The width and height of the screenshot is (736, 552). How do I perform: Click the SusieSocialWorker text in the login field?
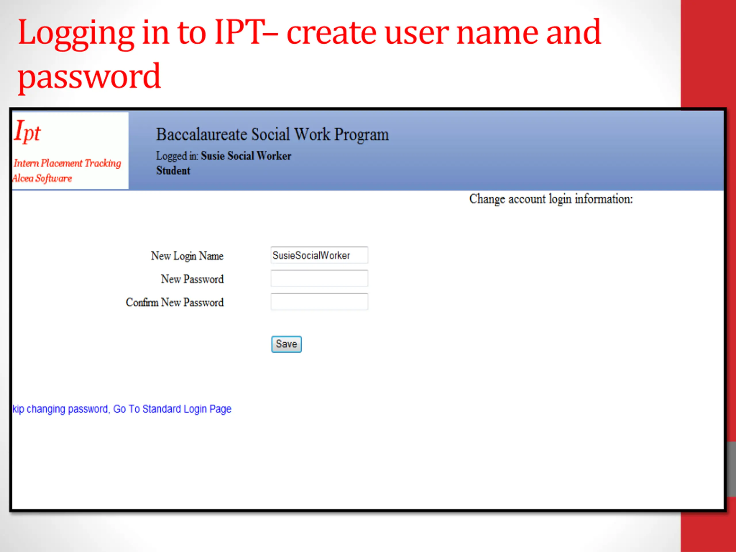[x=311, y=255]
